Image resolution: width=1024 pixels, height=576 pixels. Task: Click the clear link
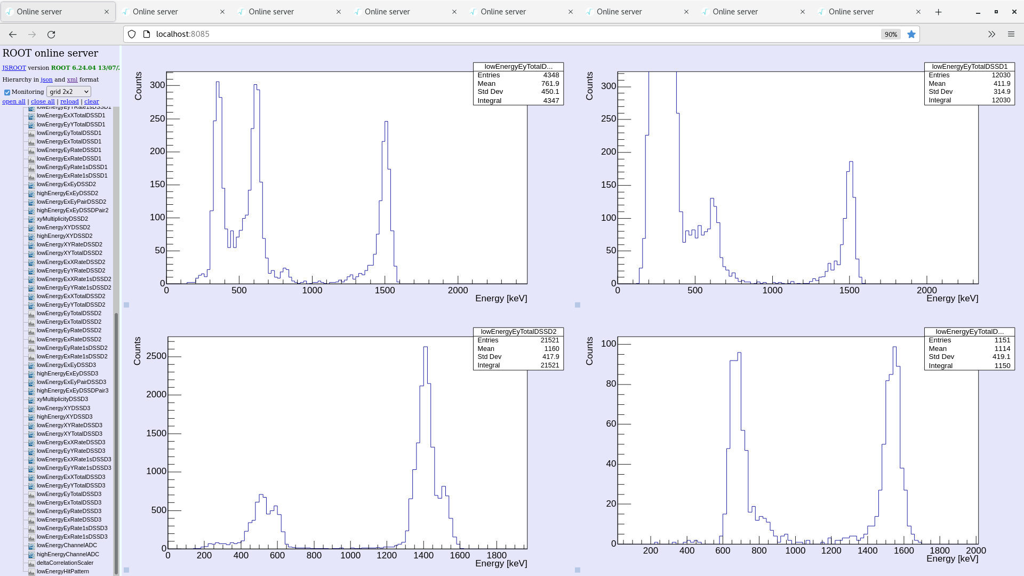tap(91, 101)
